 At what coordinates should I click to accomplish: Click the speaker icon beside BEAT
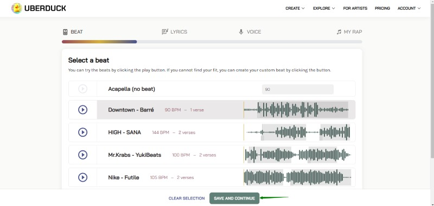coord(65,32)
